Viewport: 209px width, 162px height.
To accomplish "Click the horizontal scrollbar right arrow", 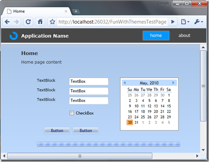I will click(197, 156).
